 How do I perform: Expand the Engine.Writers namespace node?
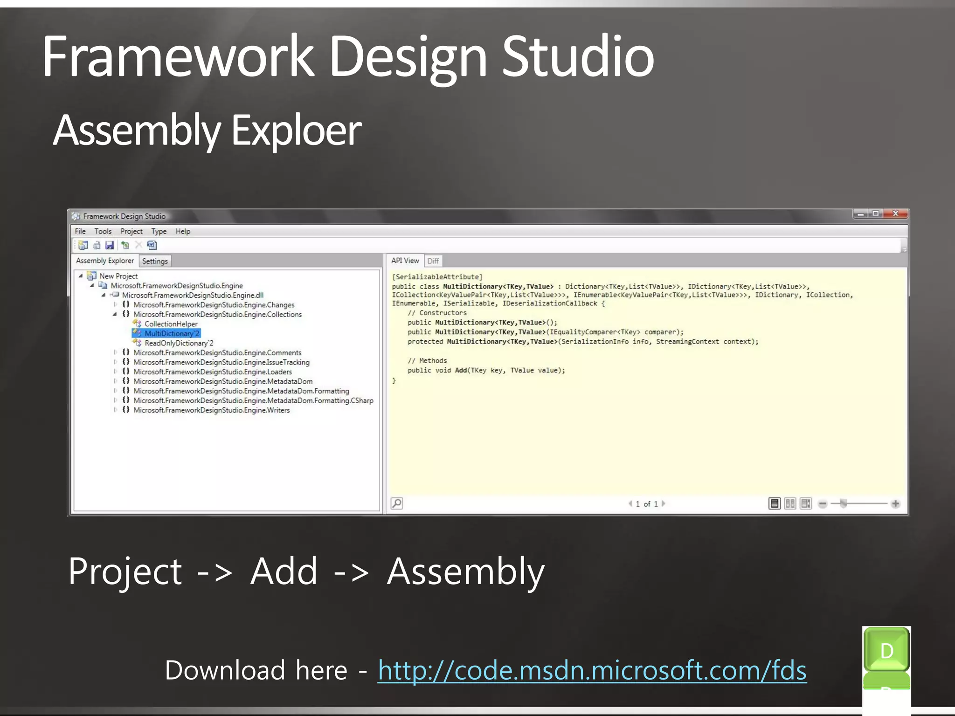[115, 410]
